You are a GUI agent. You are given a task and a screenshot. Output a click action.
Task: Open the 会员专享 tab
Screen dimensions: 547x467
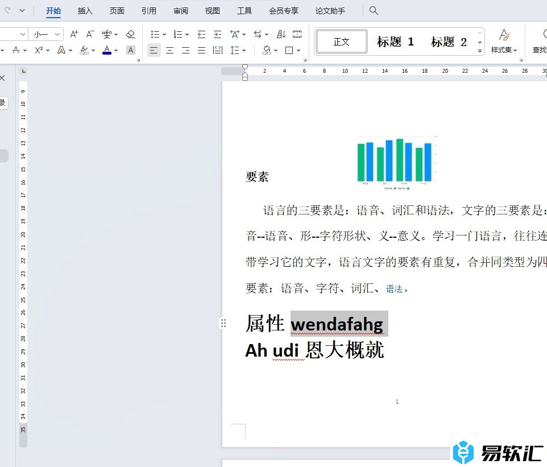284,11
